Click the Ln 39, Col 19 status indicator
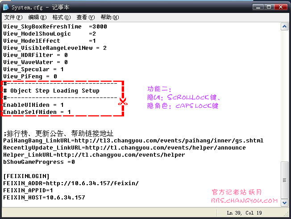Image resolution: width=291 pixels, height=219 pixels. coord(245,213)
